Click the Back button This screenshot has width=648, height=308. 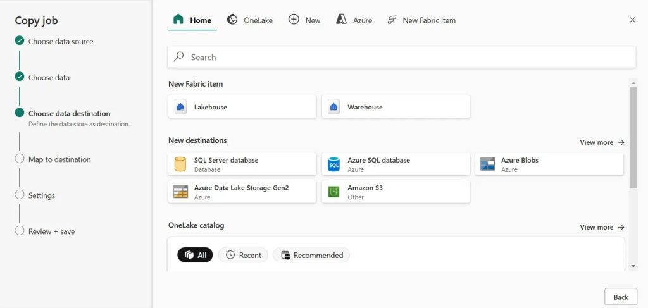click(621, 297)
